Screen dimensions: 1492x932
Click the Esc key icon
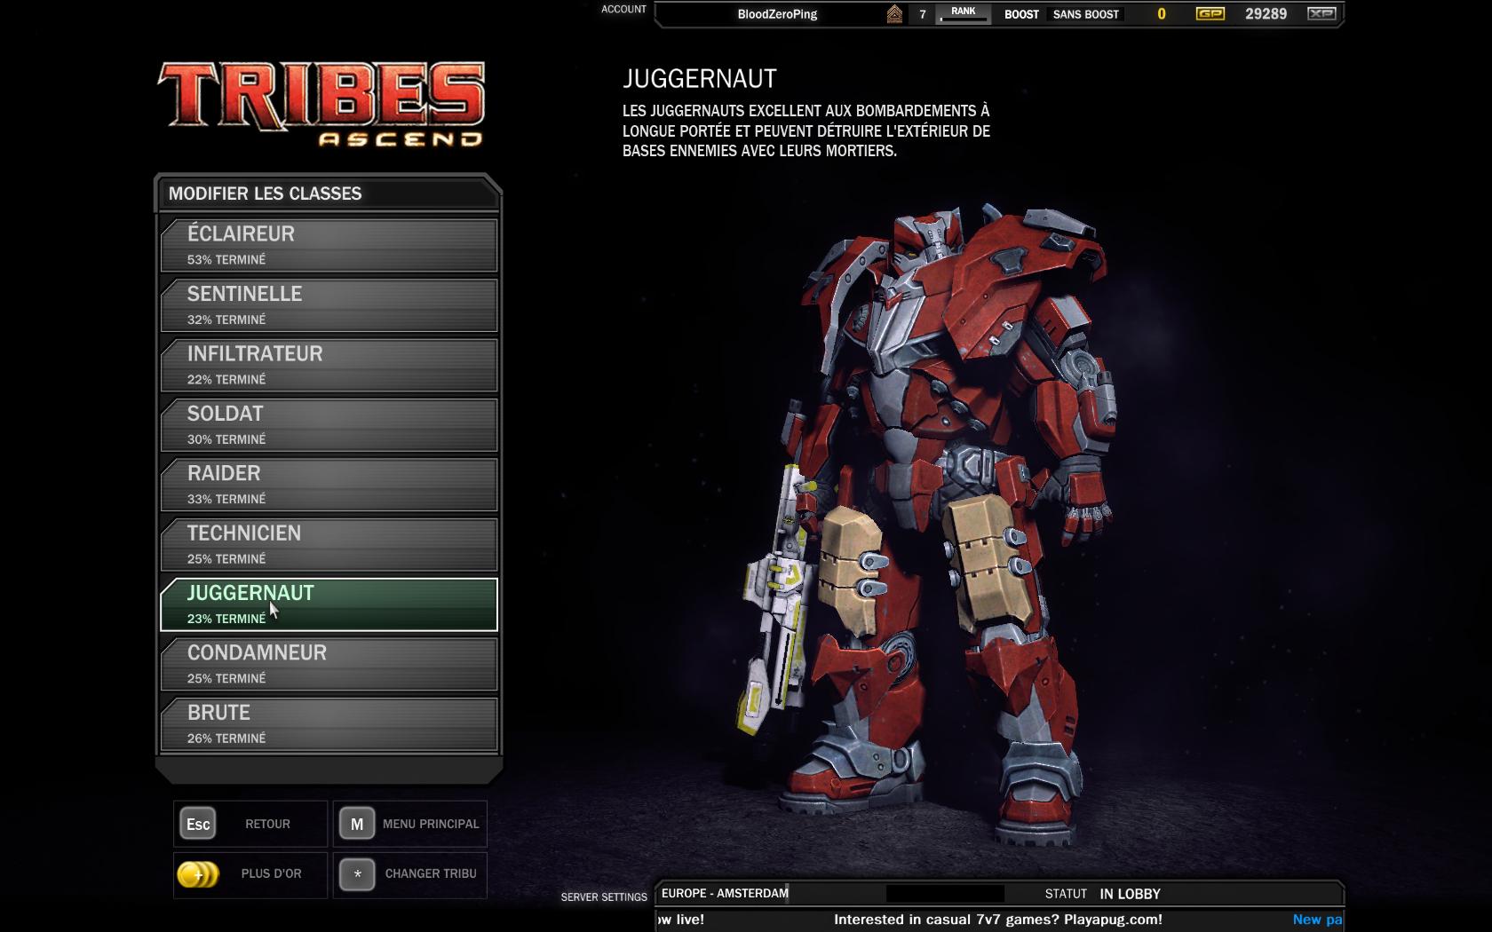pyautogui.click(x=198, y=824)
